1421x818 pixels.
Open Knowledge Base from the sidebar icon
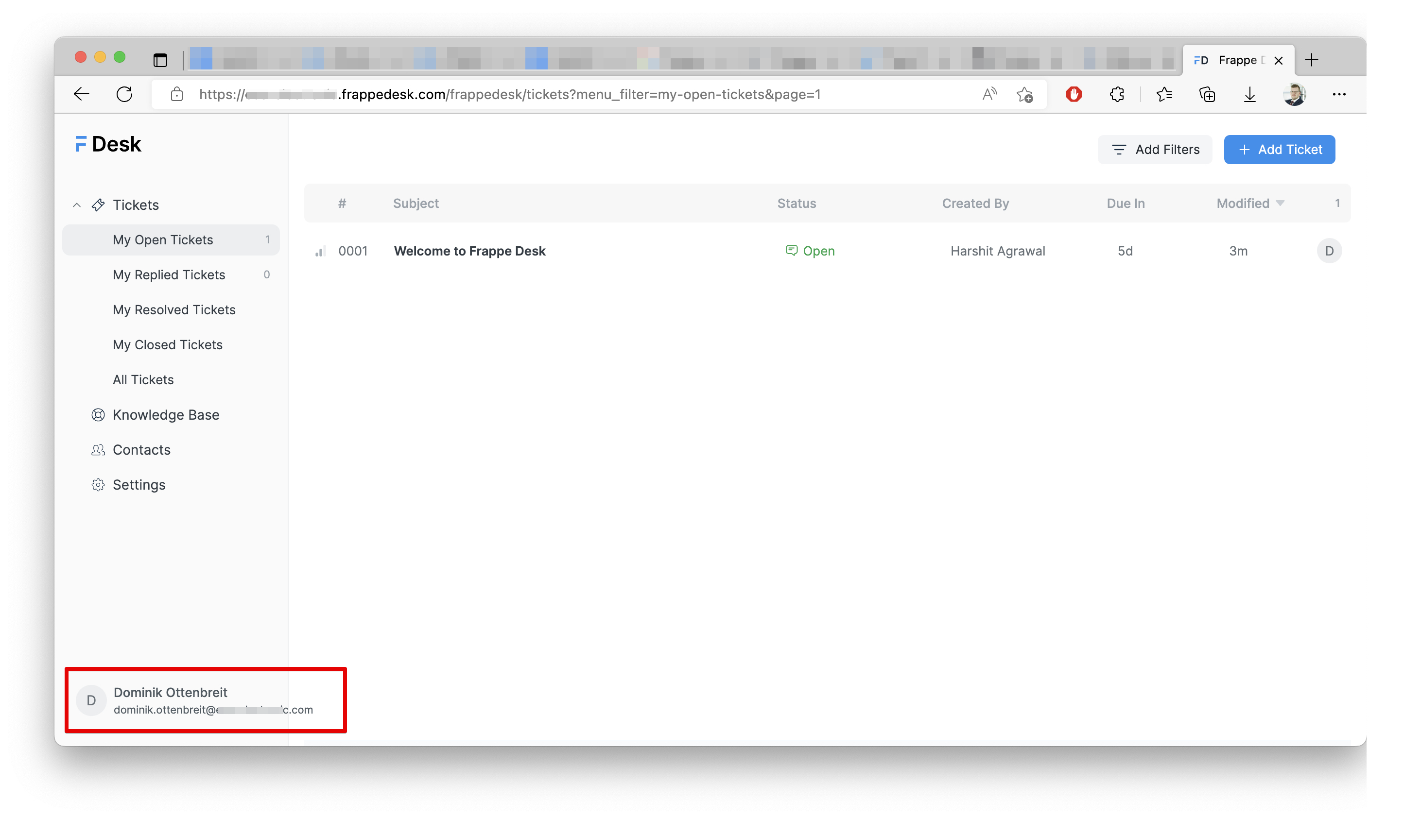pos(97,415)
